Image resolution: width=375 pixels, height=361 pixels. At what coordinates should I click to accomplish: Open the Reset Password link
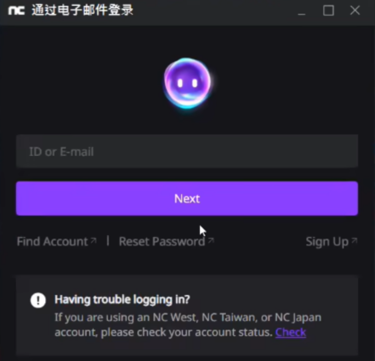click(162, 241)
